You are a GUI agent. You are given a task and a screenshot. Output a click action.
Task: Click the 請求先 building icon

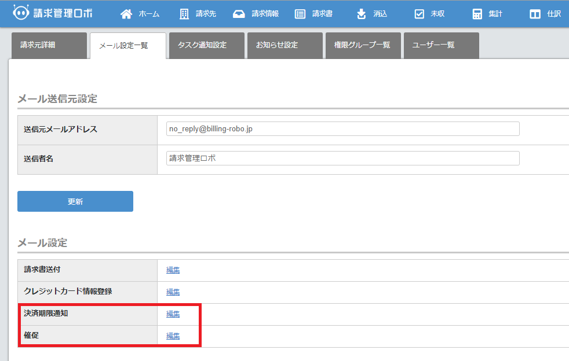(184, 14)
